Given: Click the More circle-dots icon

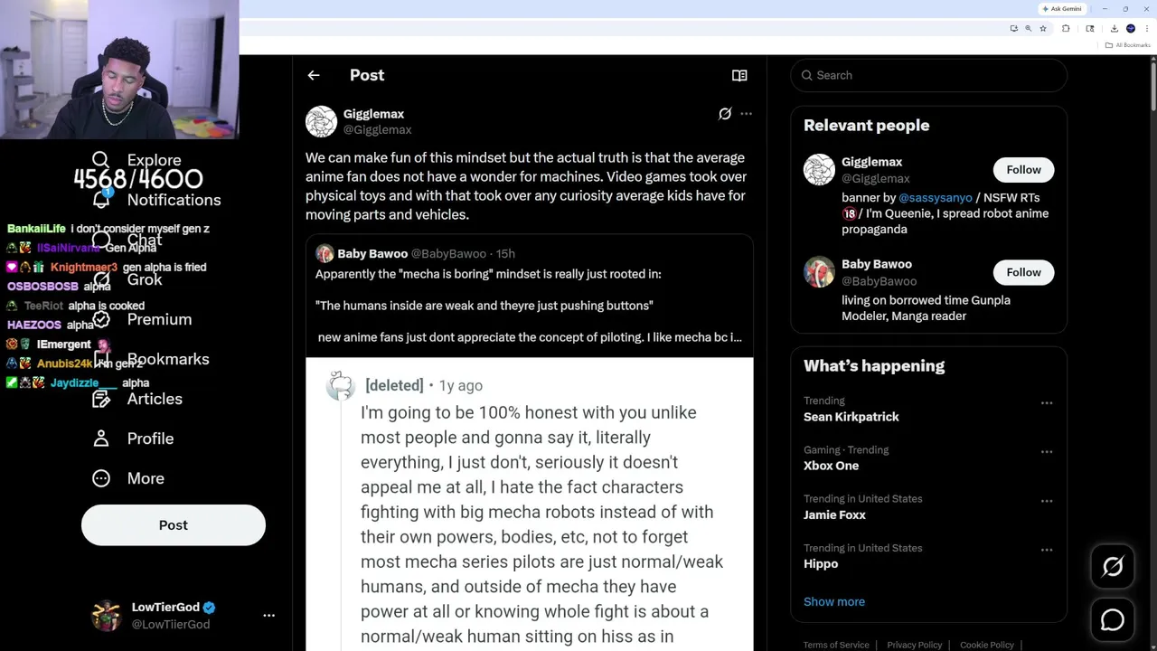Looking at the screenshot, I should 100,478.
